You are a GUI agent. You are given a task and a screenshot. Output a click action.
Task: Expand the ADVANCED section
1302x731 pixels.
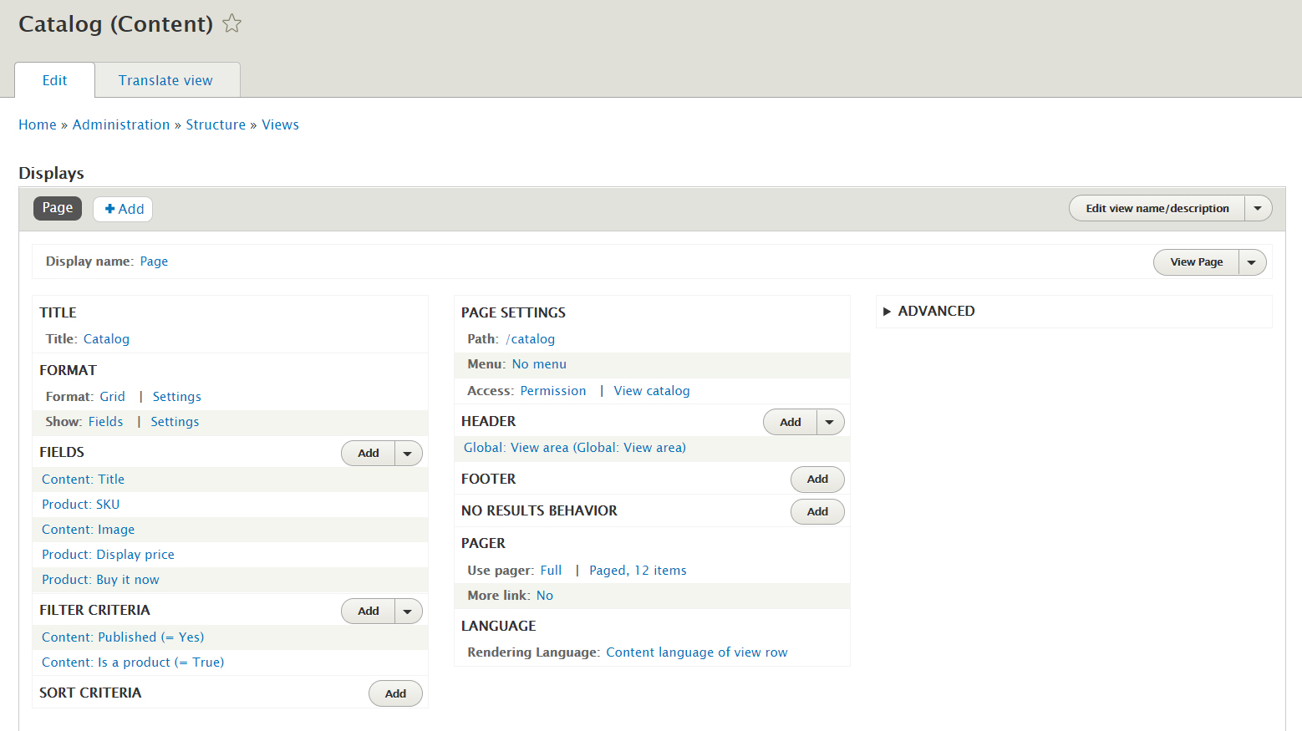coord(928,311)
